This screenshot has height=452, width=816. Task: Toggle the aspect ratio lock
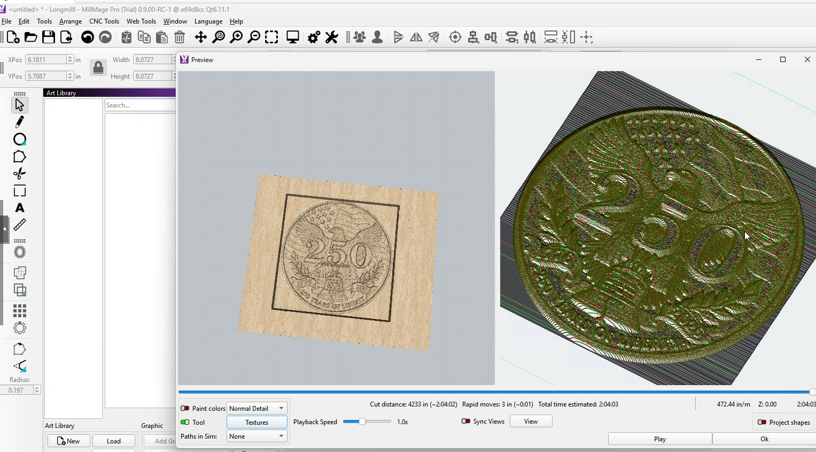click(x=98, y=68)
